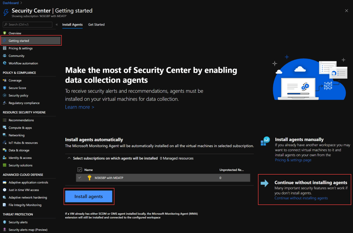Collapse the Select subscriptions section chevron
This screenshot has height=233, width=353.
pyautogui.click(x=69, y=158)
